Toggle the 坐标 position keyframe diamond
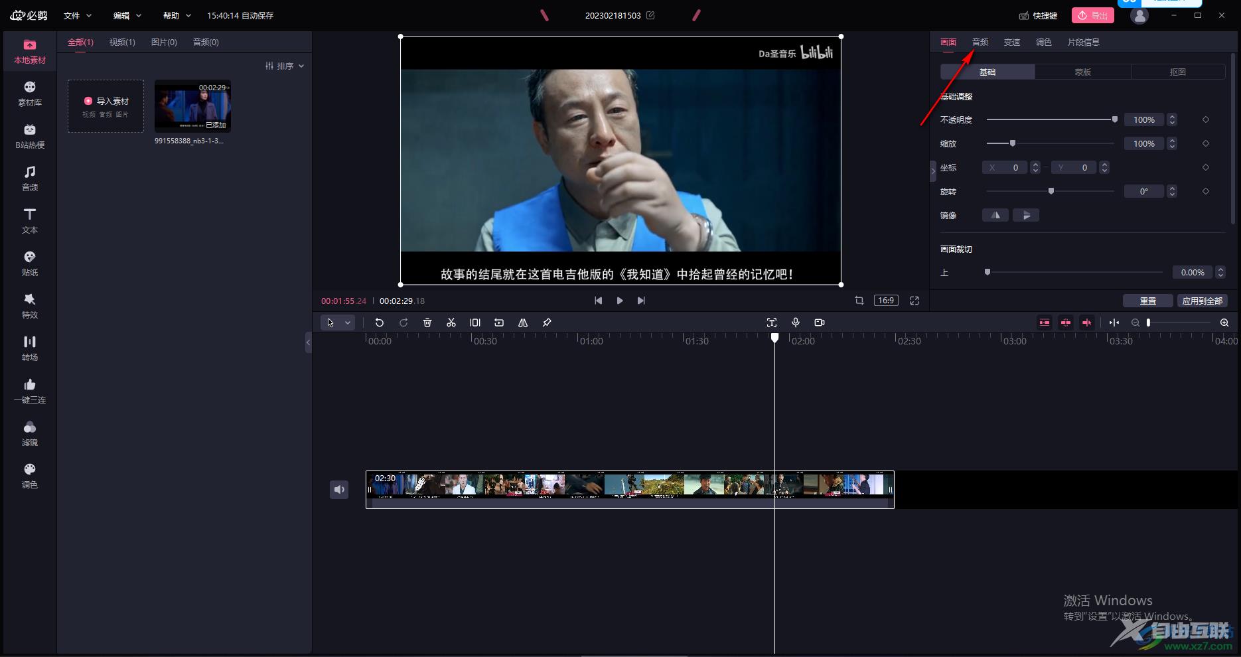The height and width of the screenshot is (657, 1241). click(1206, 167)
